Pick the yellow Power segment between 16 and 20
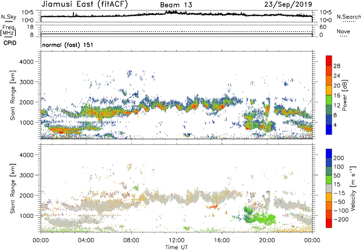The width and height of the screenshot is (361, 250). pyautogui.click(x=329, y=90)
